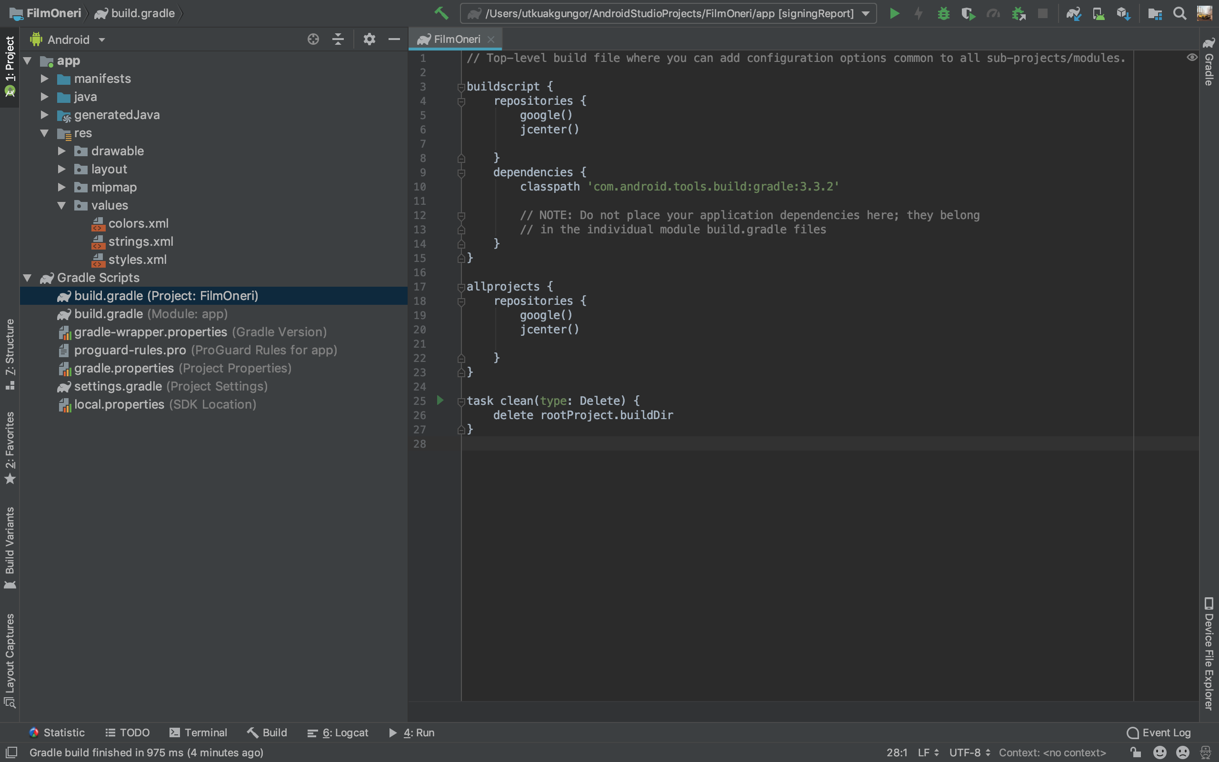Click the project panel settings gear
This screenshot has width=1219, height=762.
tap(369, 40)
